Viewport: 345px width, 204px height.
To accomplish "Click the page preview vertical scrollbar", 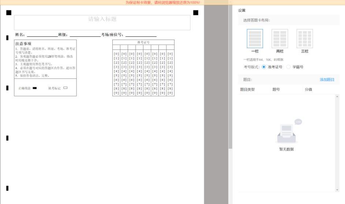I will coord(230,77).
